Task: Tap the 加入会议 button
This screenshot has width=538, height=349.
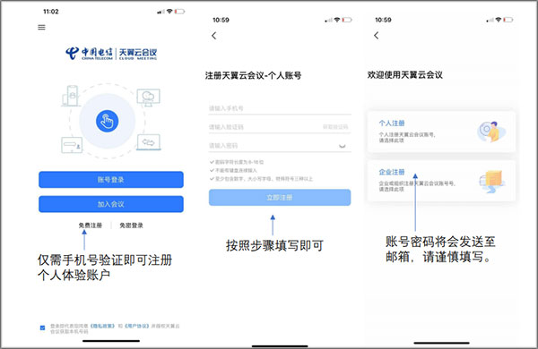Action: [x=111, y=204]
